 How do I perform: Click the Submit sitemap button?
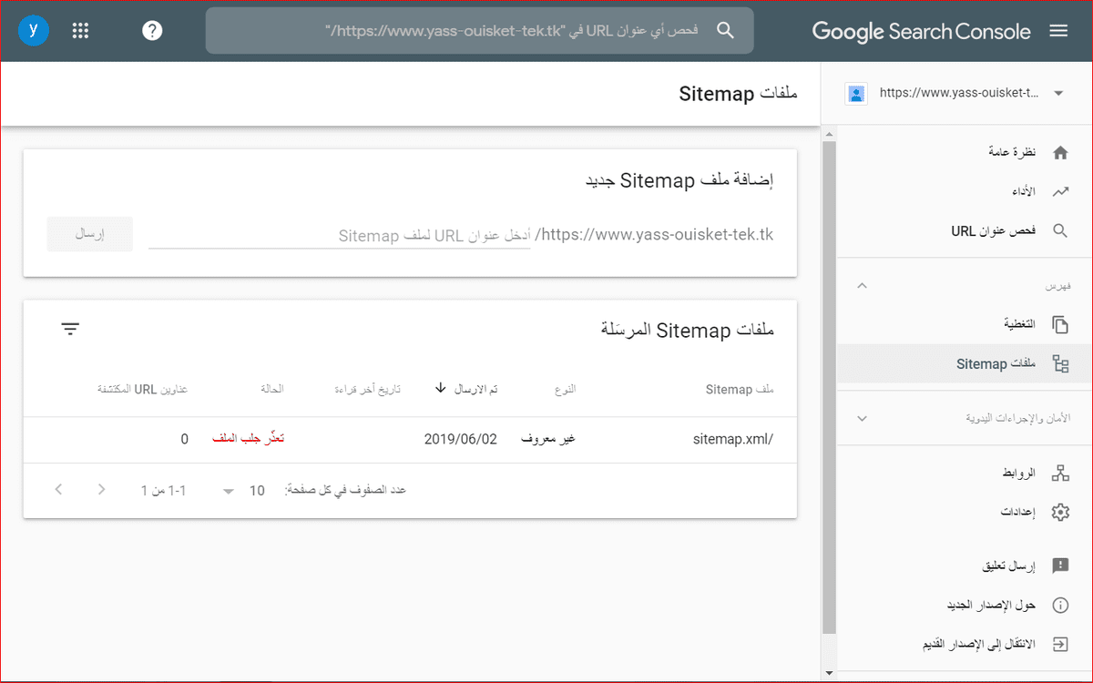click(x=90, y=234)
